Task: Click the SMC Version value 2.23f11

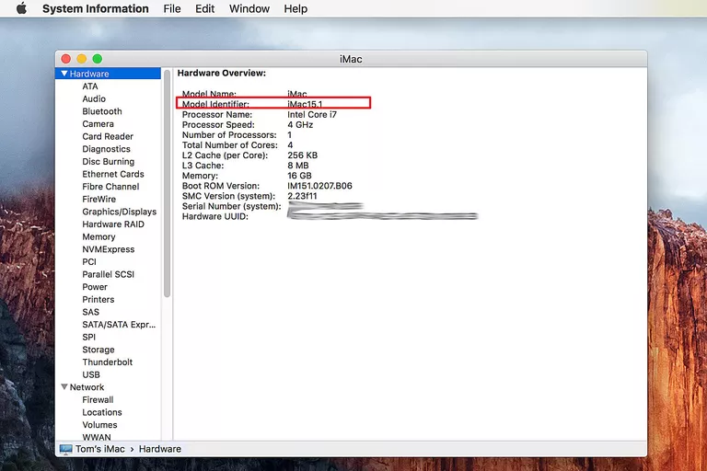Action: coord(302,196)
